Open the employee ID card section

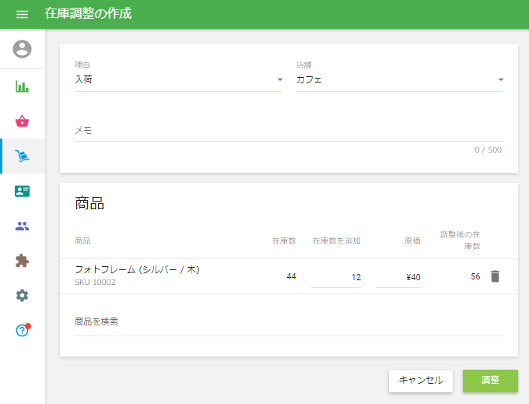coord(23,191)
